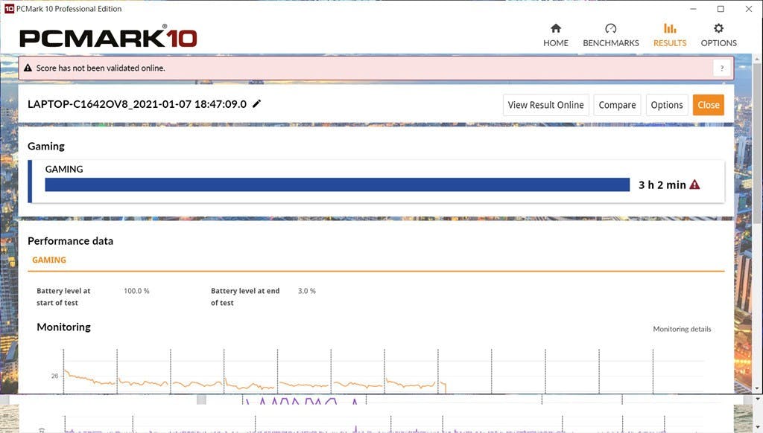Click the Monitoring heading
This screenshot has width=763, height=433.
point(64,327)
